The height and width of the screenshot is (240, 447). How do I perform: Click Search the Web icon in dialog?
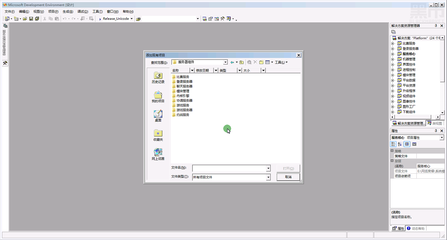(249, 62)
